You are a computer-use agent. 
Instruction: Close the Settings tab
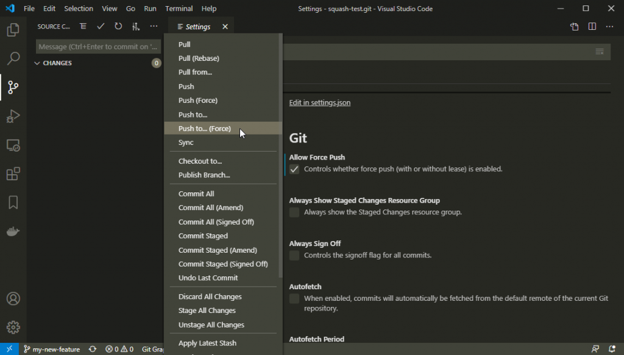(x=225, y=27)
